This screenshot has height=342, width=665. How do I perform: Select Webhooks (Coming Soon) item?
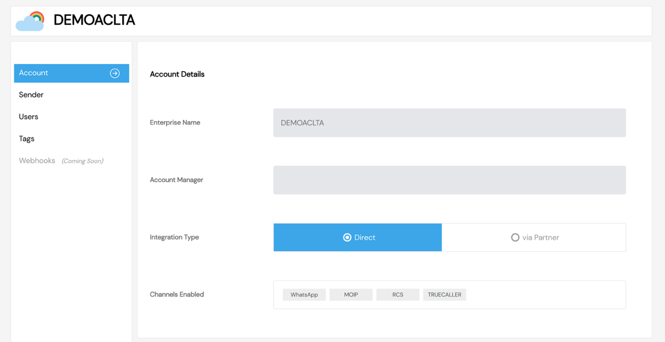[61, 161]
